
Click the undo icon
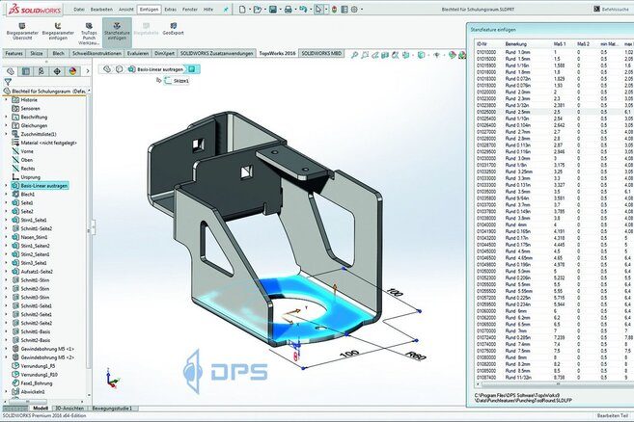303,9
